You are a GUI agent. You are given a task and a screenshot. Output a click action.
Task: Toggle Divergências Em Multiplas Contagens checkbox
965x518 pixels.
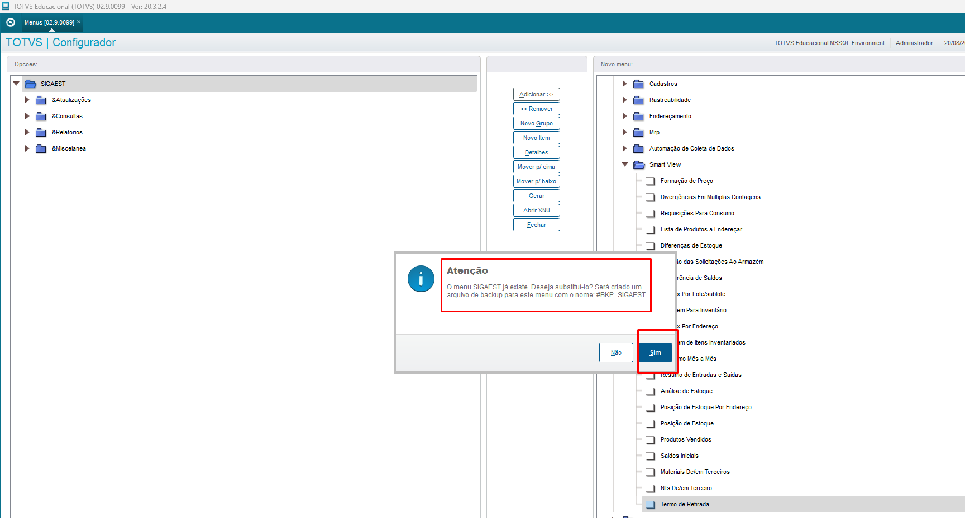(650, 197)
